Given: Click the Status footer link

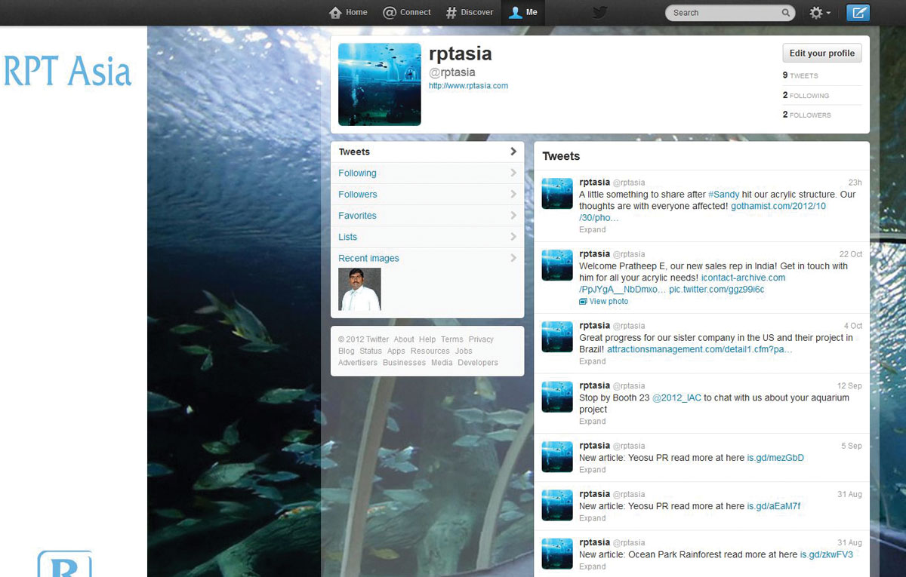Looking at the screenshot, I should tap(371, 351).
